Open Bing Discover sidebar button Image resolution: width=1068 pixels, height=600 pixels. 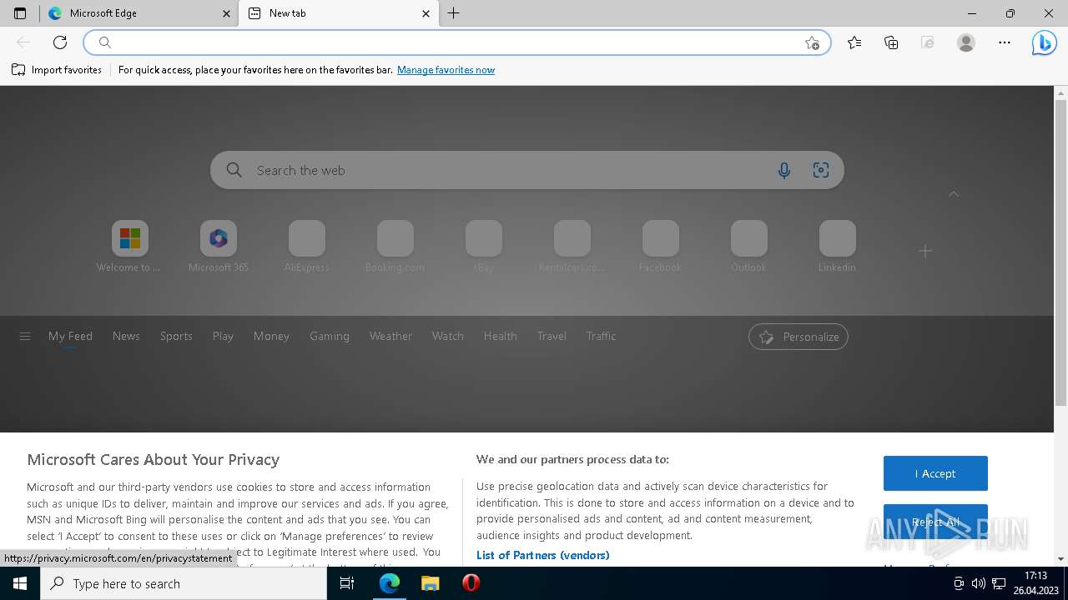click(1044, 42)
